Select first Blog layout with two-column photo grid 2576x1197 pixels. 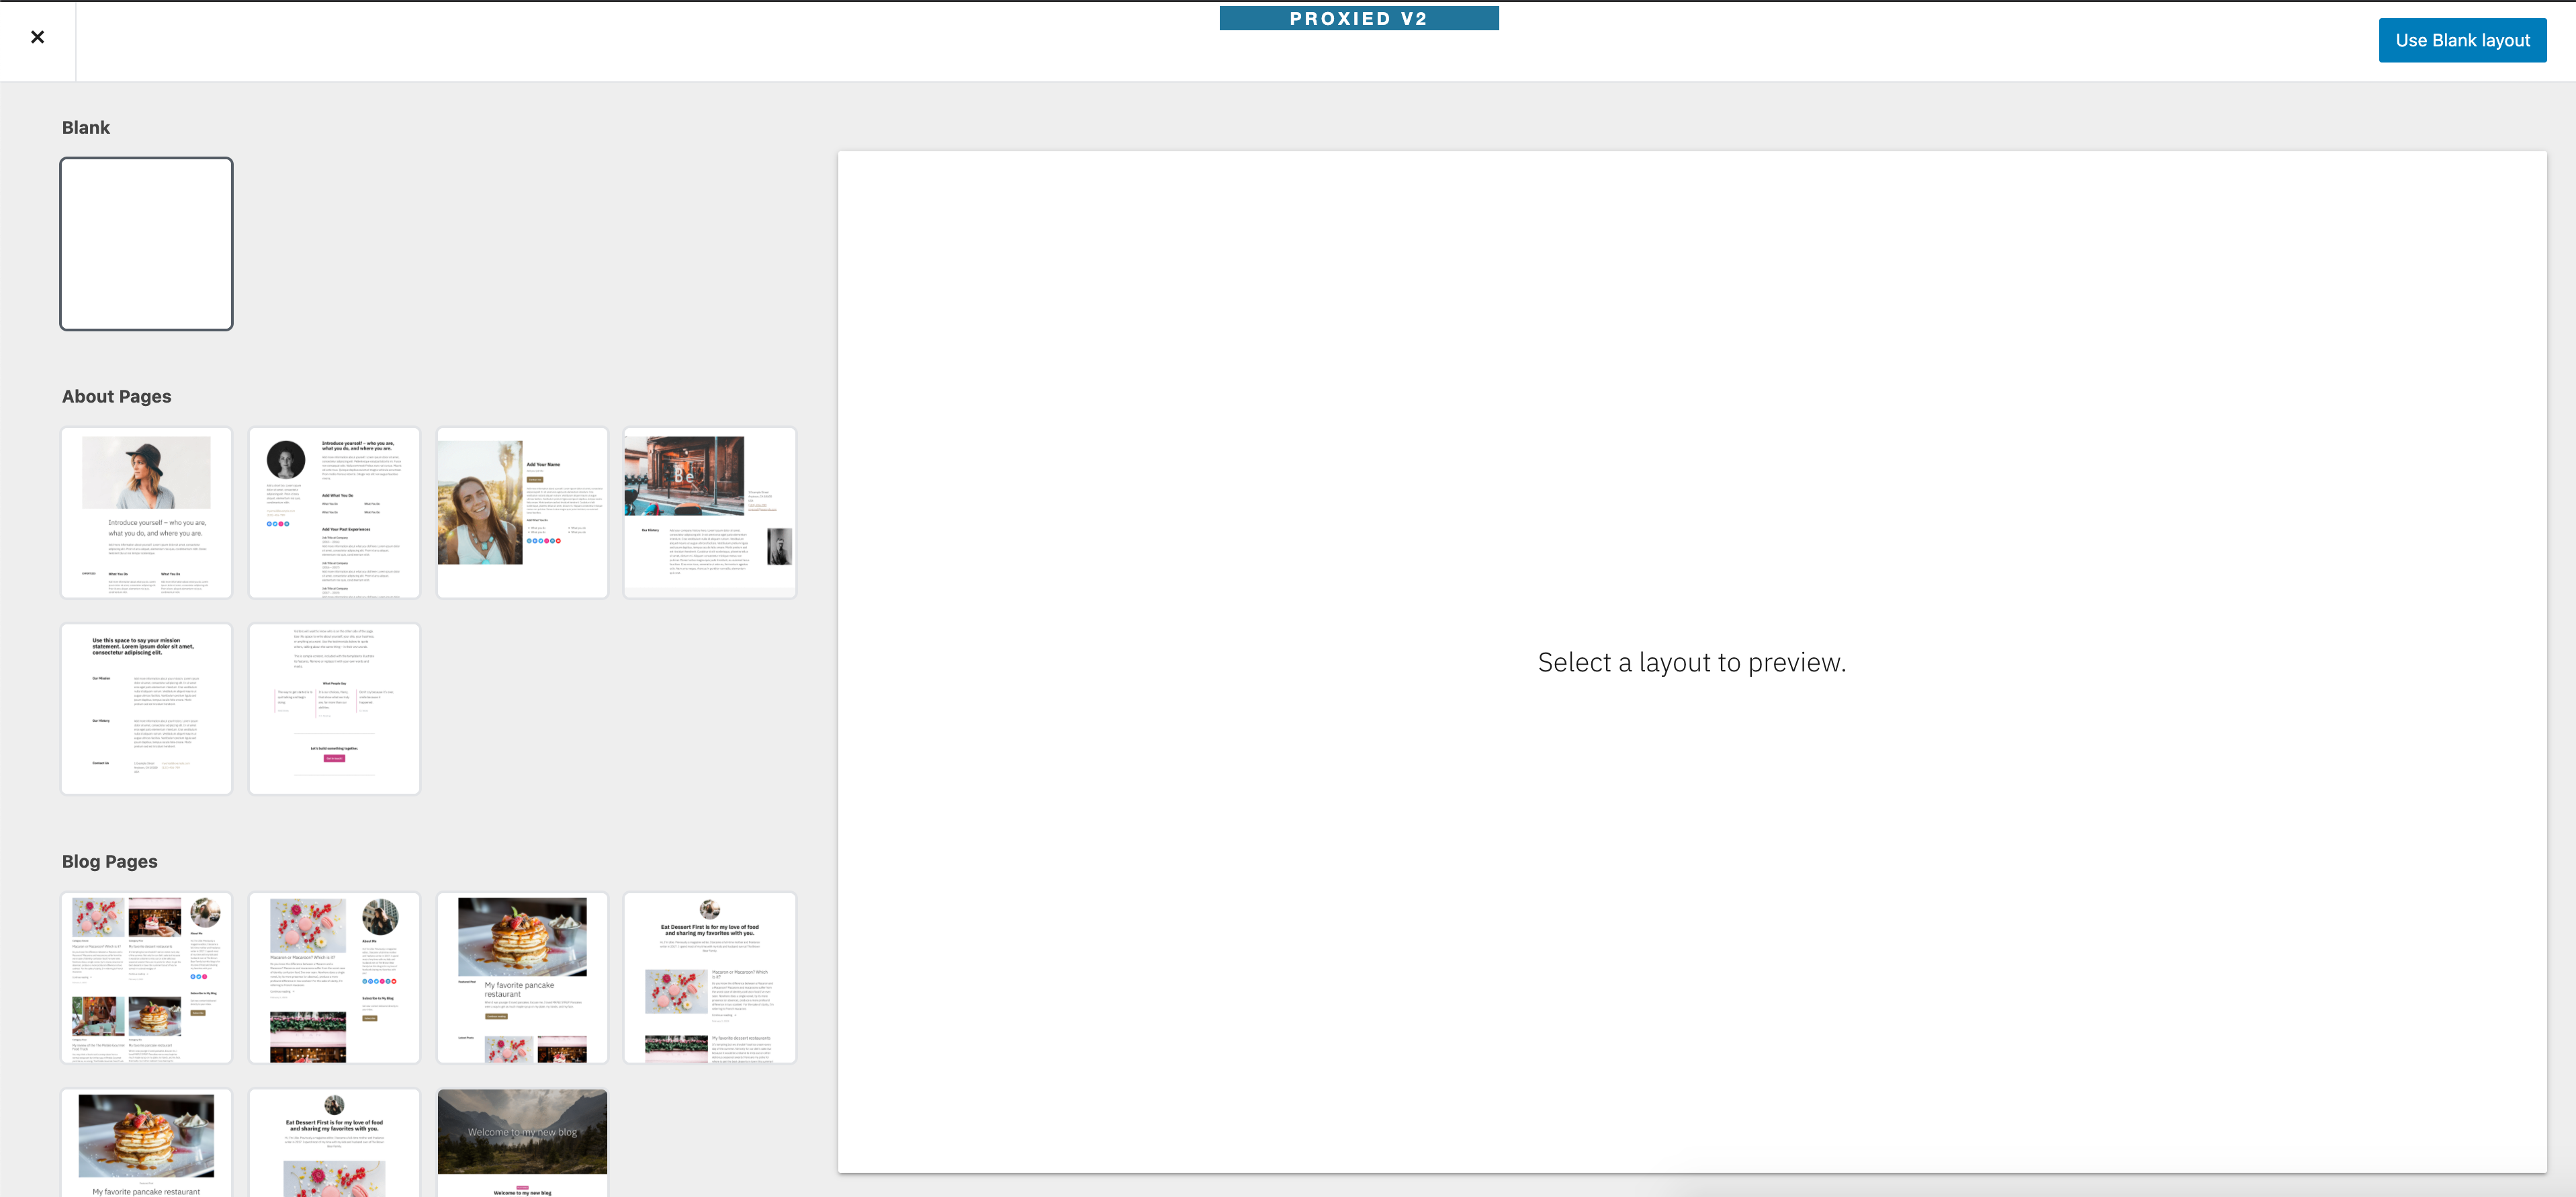[146, 977]
